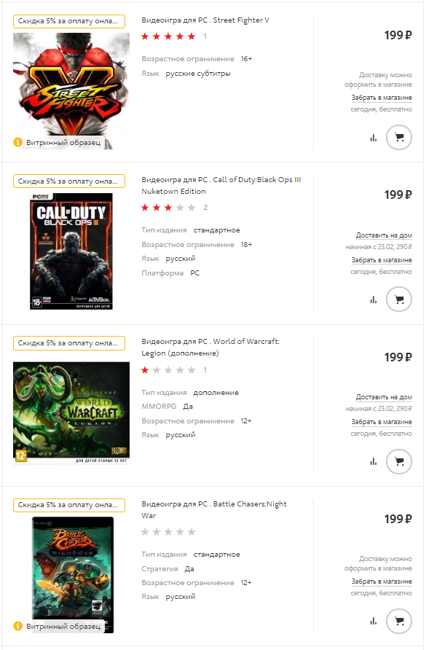426x650 pixels.
Task: Click info icon on Street Fighter display sample badge
Action: [x=17, y=142]
